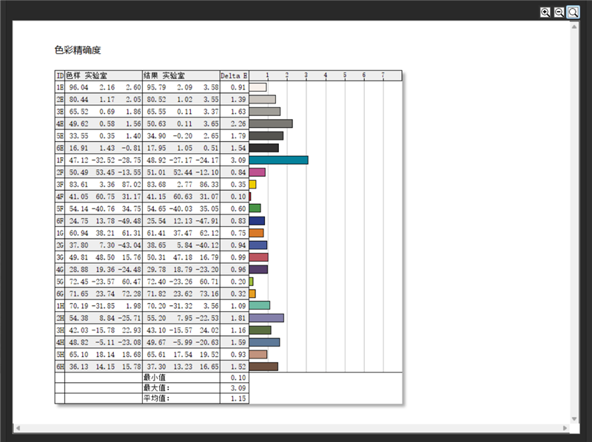Click the gray 4E color bar
The width and height of the screenshot is (592, 442).
pos(271,123)
